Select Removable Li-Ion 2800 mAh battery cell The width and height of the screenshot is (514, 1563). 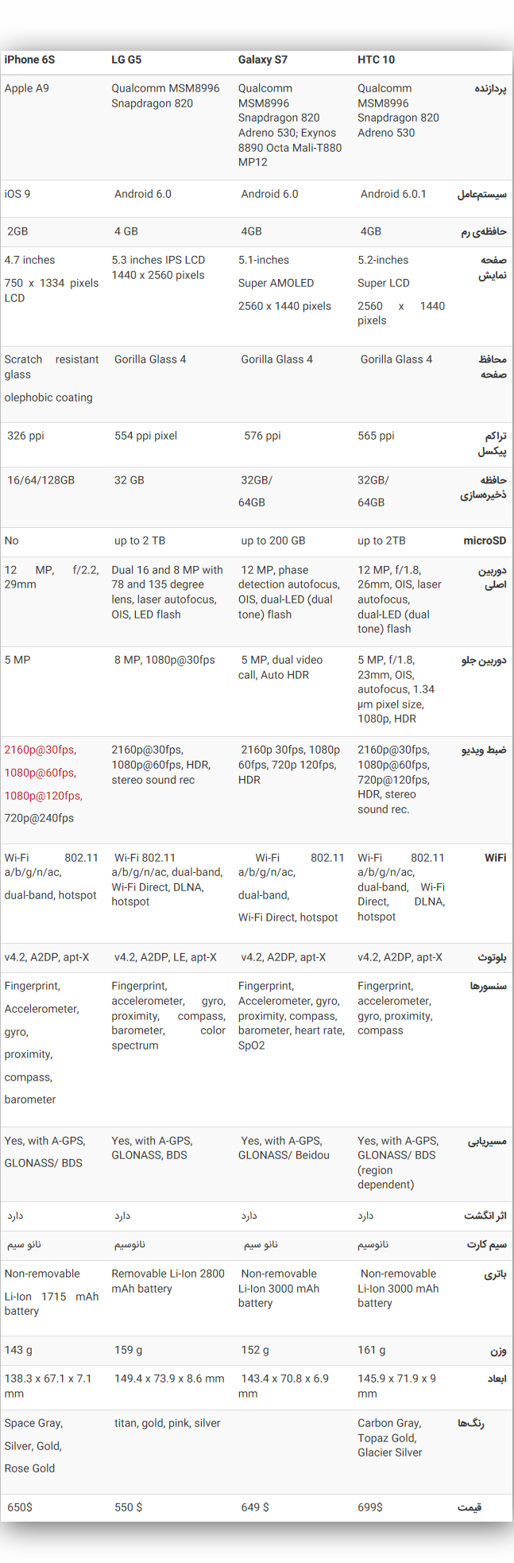click(x=168, y=1281)
